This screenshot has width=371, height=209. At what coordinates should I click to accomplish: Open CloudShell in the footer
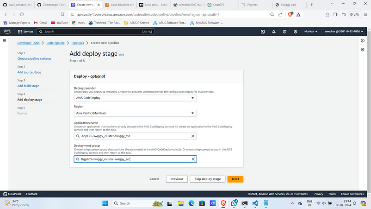[12, 194]
